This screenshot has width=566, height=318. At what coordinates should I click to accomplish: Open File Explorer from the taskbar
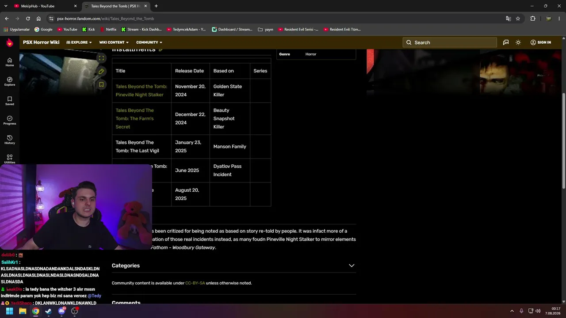[x=23, y=311]
